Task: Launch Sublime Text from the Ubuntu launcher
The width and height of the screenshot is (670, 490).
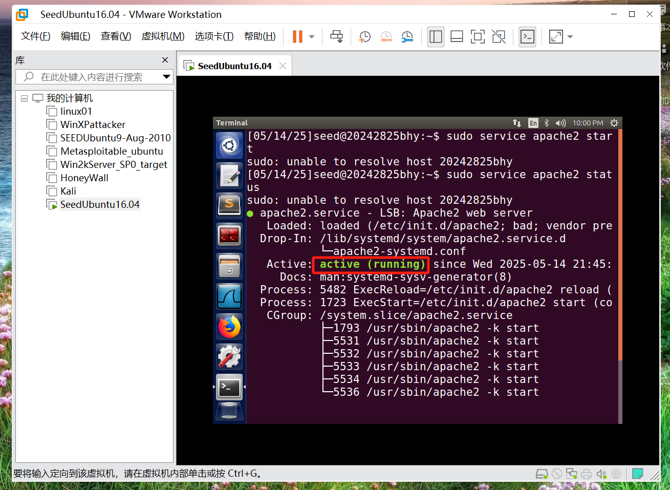Action: pyautogui.click(x=229, y=206)
